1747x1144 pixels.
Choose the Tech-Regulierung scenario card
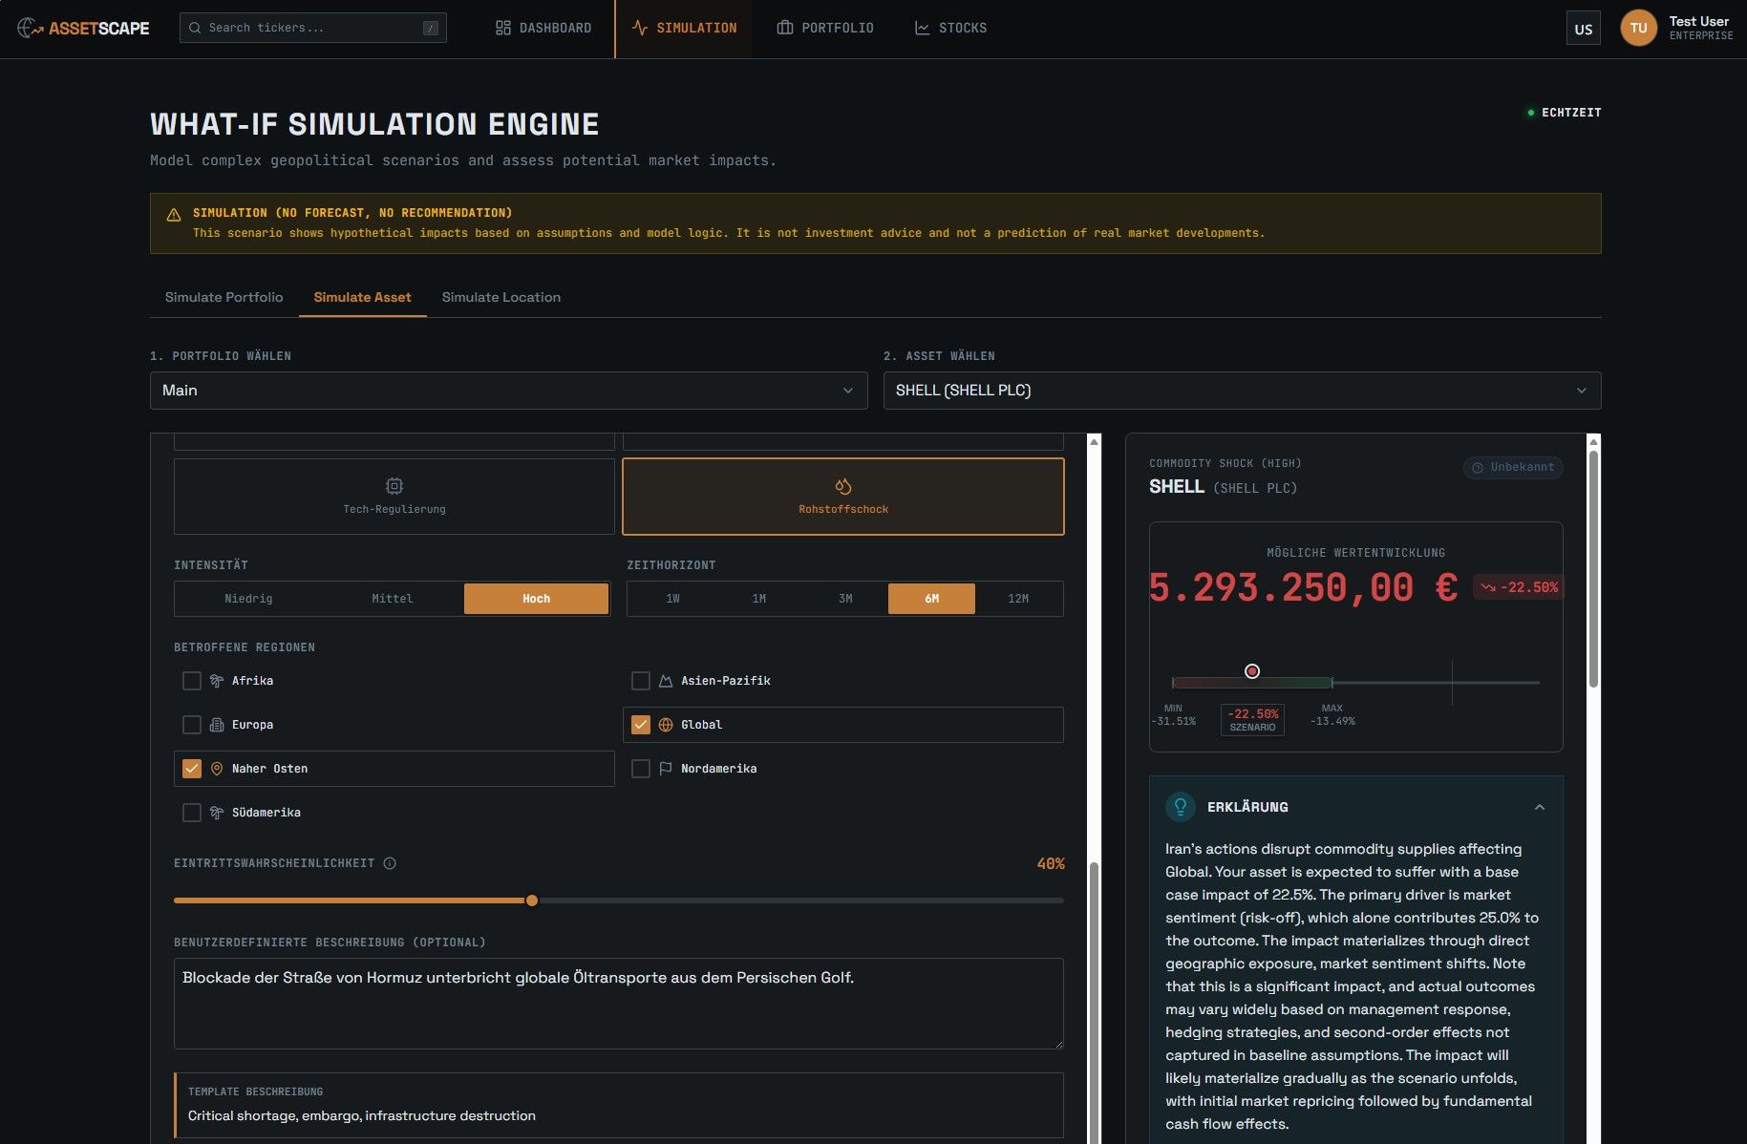click(x=394, y=497)
